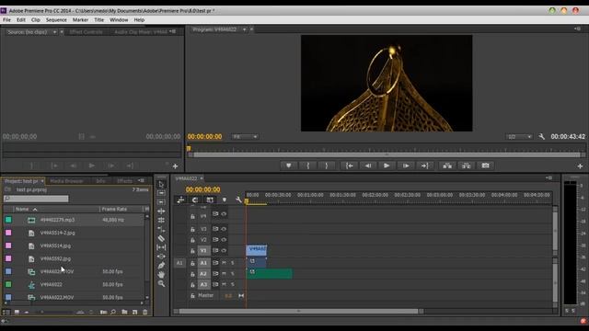Select the Zoom tool magnifier
The height and width of the screenshot is (331, 589).
pos(162,283)
